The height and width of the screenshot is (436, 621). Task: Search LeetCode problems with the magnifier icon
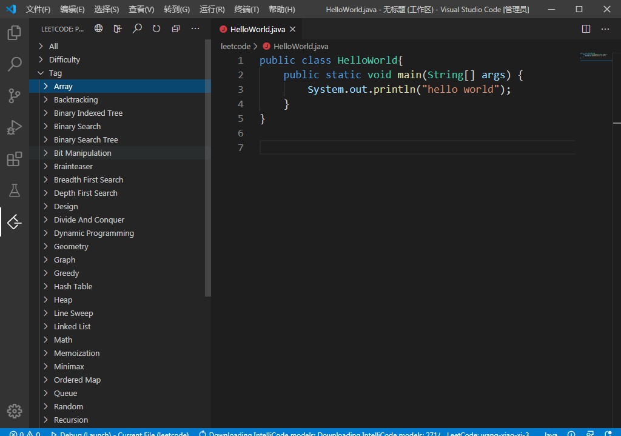coord(137,29)
